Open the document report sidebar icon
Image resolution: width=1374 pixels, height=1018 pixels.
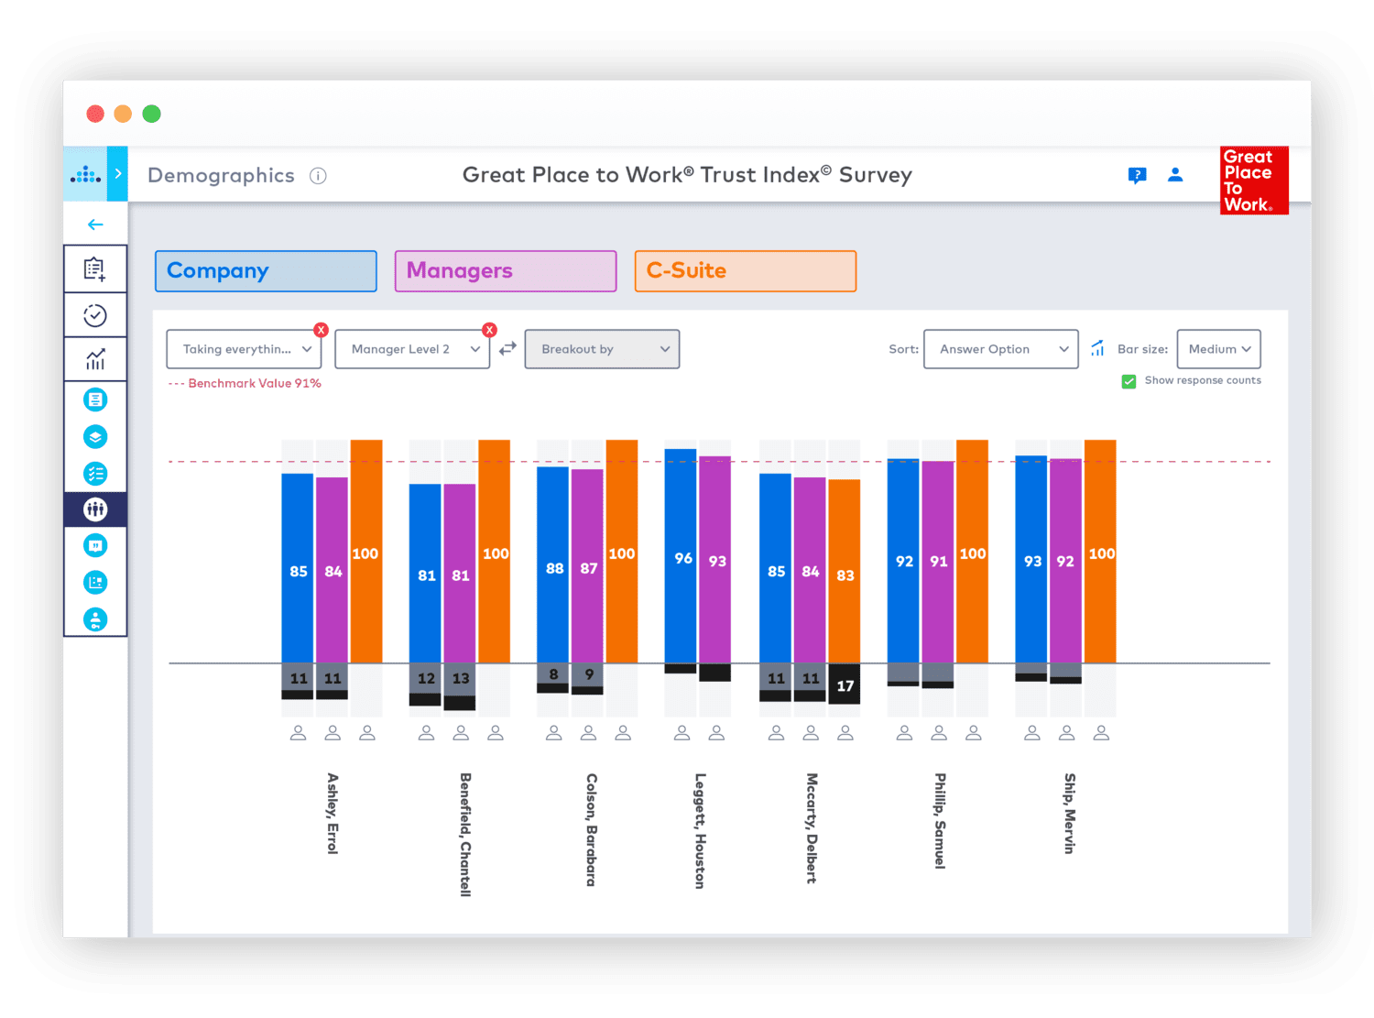point(95,400)
